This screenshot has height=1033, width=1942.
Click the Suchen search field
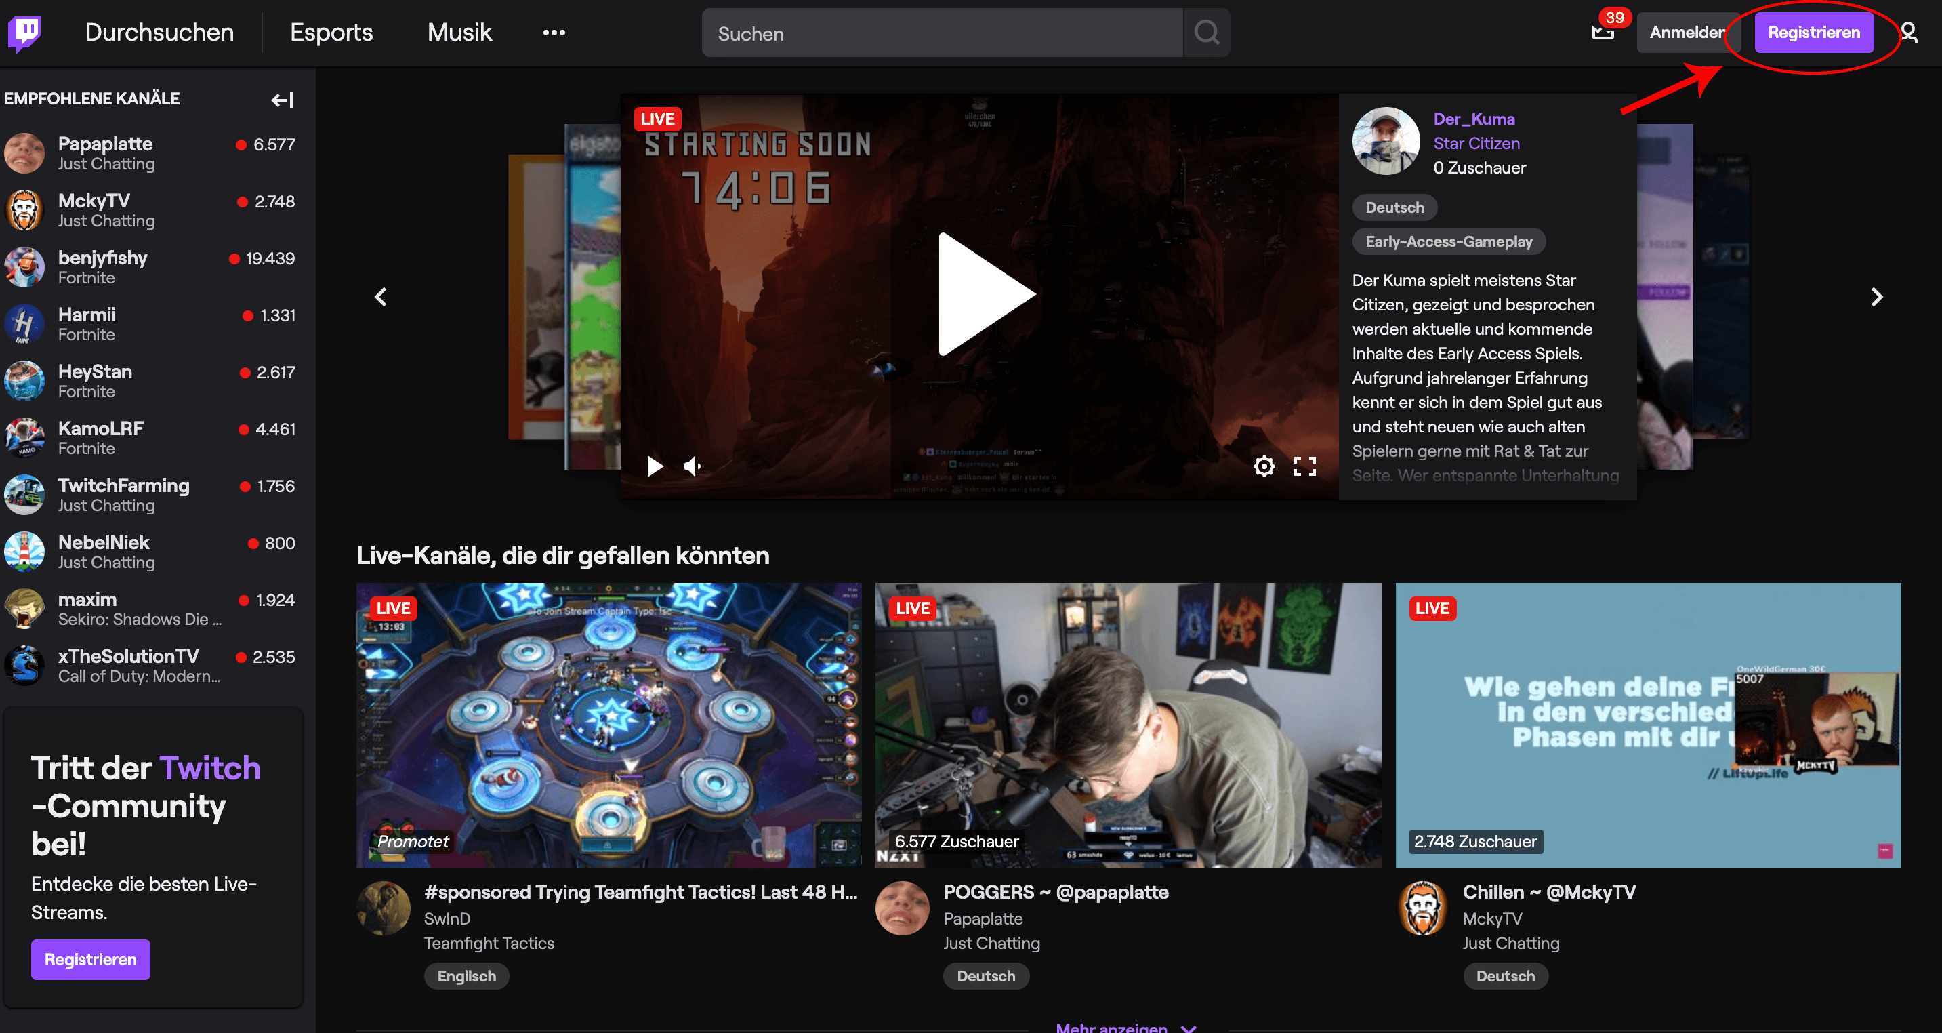click(942, 33)
